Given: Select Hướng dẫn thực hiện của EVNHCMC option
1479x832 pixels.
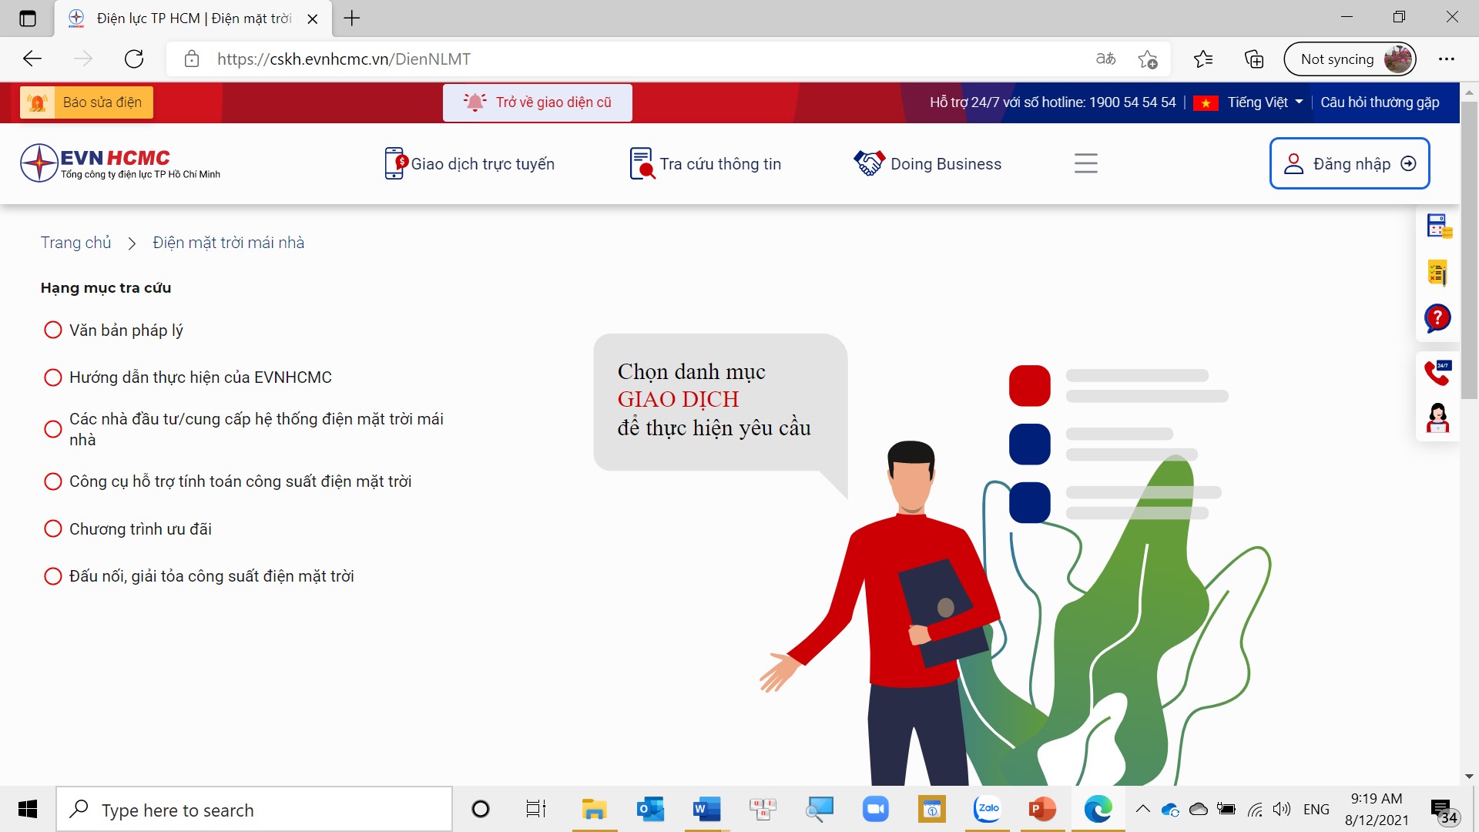Looking at the screenshot, I should pos(52,377).
